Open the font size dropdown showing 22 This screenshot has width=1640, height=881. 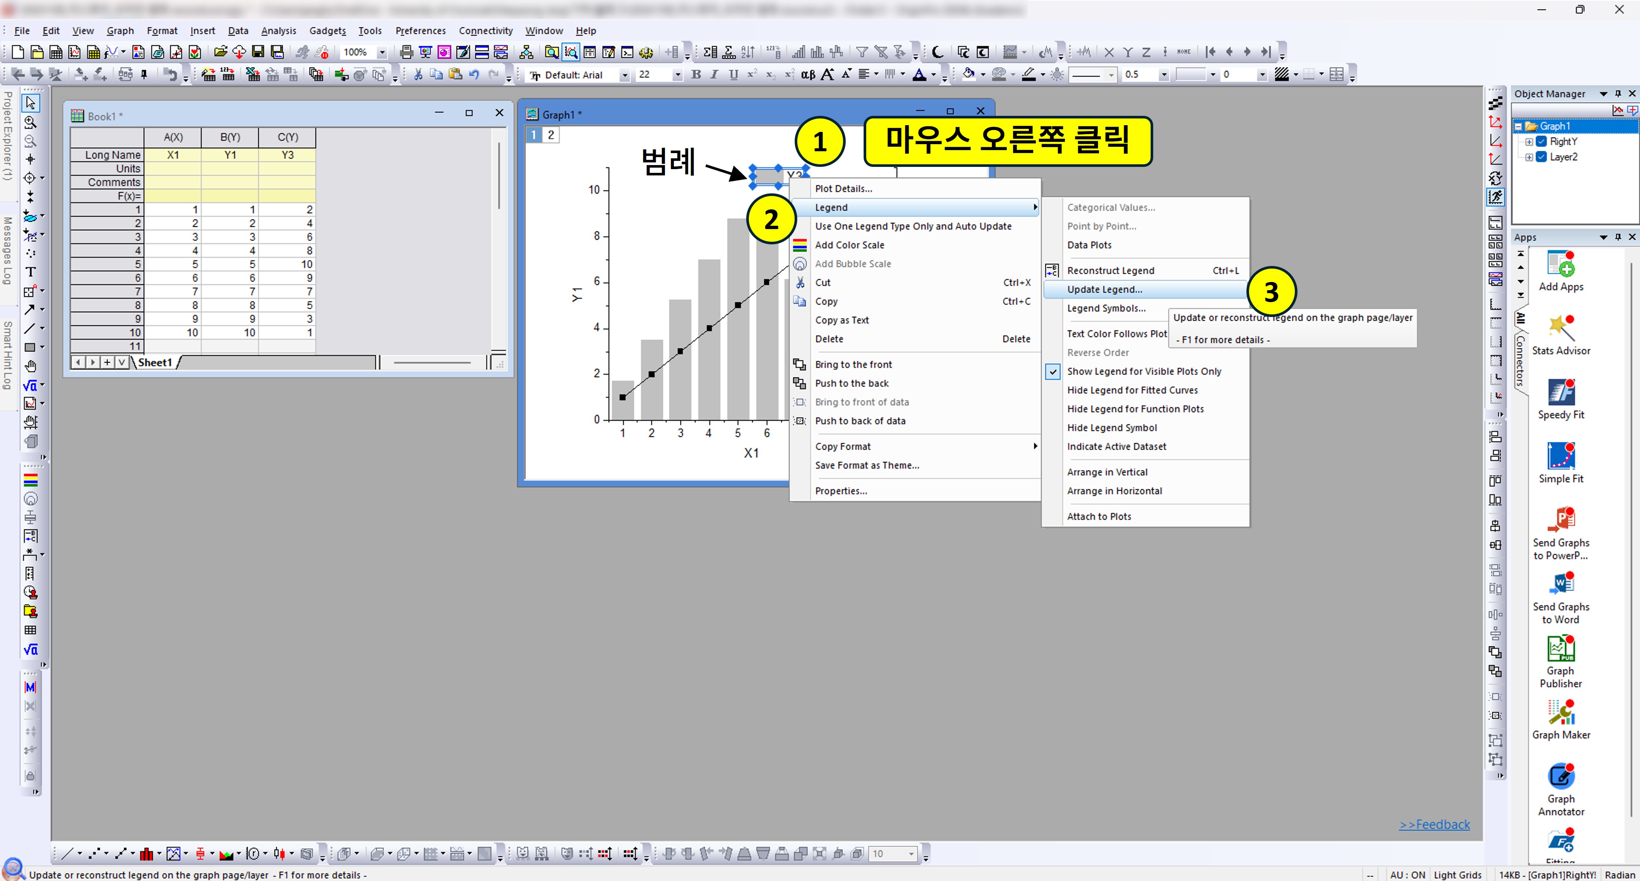click(677, 75)
